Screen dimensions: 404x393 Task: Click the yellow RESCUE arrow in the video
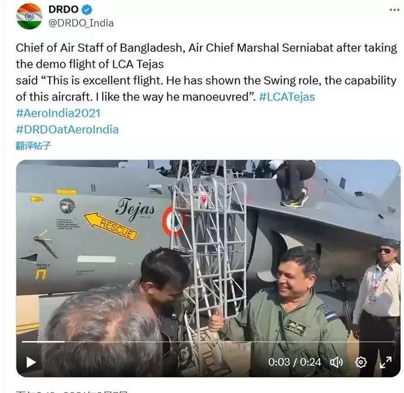[x=111, y=226]
